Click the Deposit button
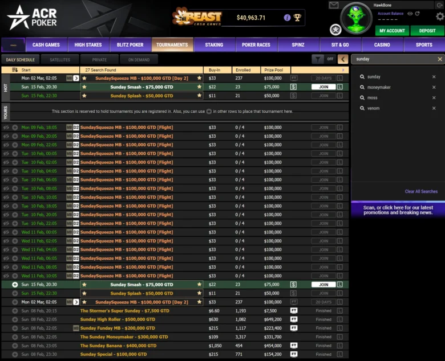 click(x=427, y=31)
